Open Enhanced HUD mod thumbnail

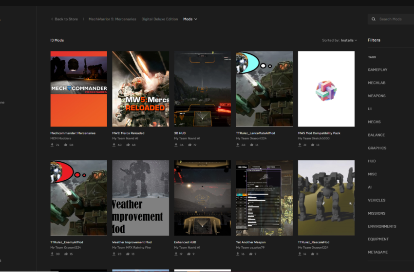coord(203,198)
